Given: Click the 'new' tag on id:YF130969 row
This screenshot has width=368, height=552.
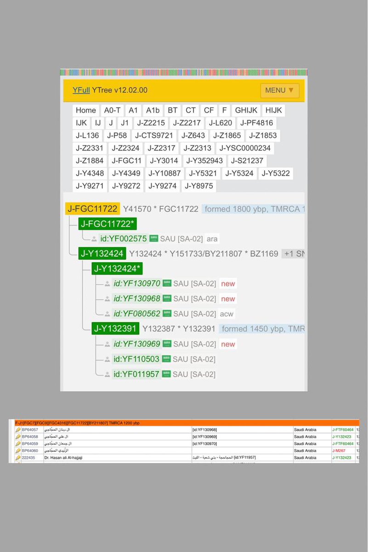Looking at the screenshot, I should (228, 344).
